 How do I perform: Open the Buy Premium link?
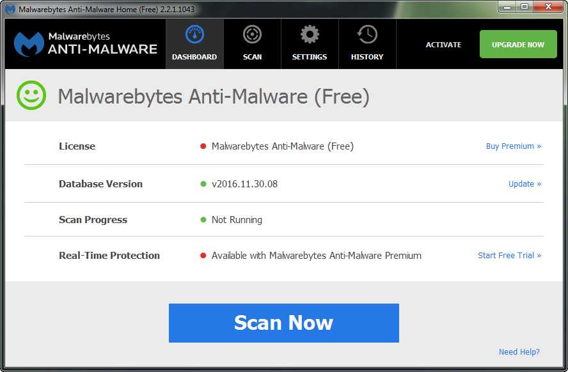coord(513,146)
